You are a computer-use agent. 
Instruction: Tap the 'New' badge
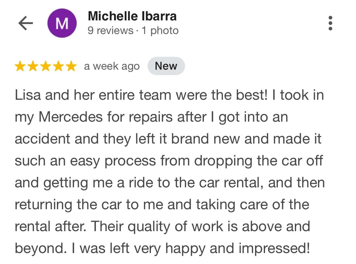tap(166, 66)
